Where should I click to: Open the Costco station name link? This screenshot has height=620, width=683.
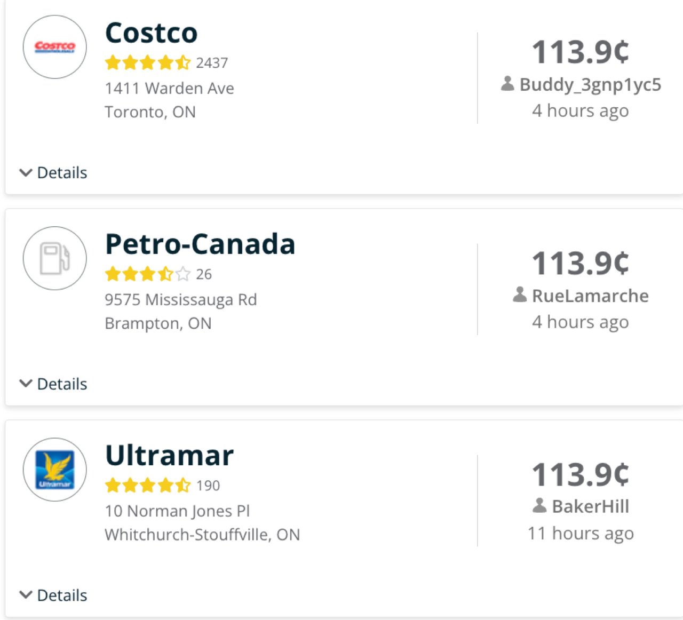[x=152, y=33]
